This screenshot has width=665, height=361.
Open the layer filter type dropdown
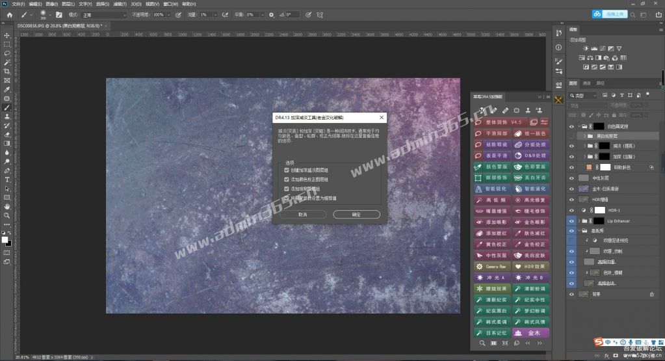click(x=583, y=96)
